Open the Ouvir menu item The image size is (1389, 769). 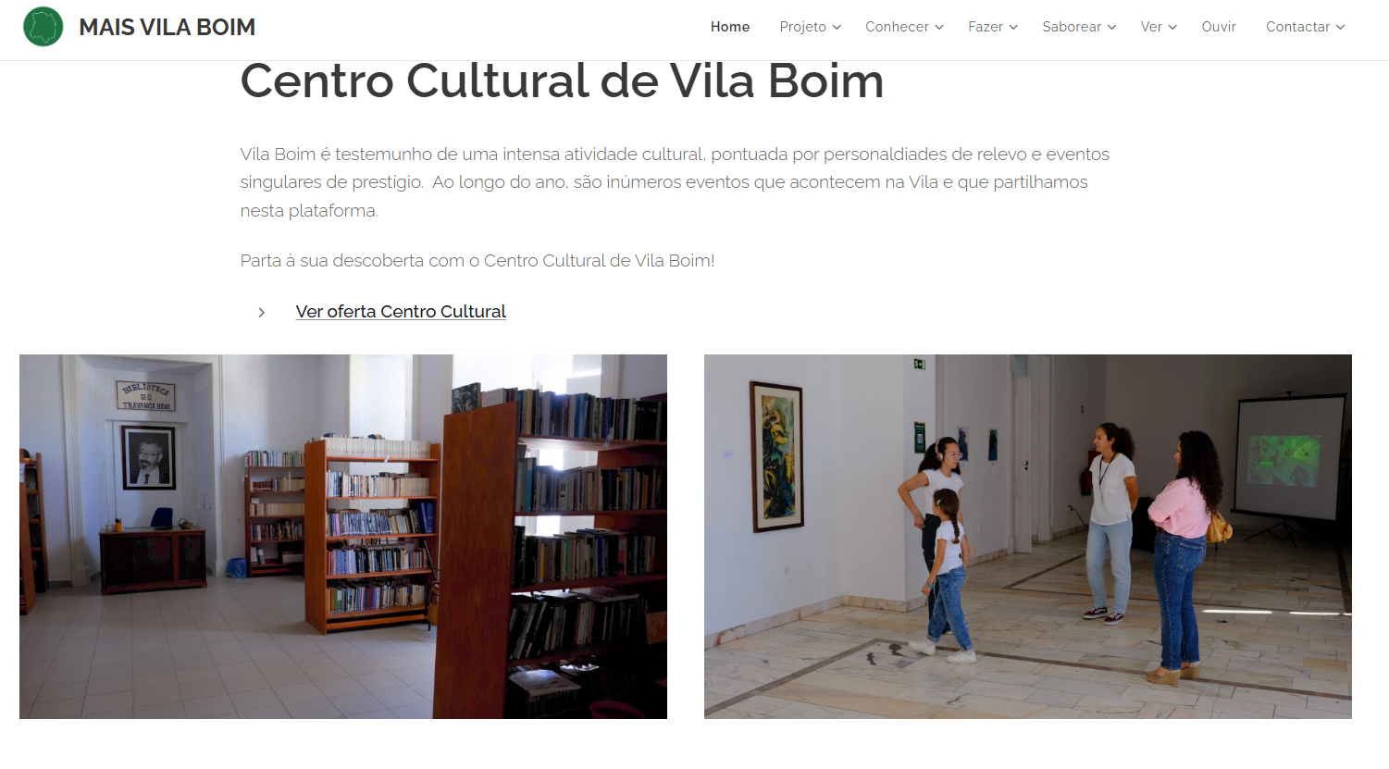tap(1219, 27)
